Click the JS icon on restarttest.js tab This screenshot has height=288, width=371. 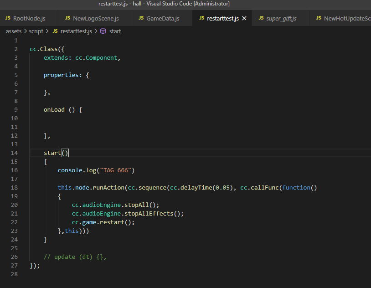click(x=201, y=18)
